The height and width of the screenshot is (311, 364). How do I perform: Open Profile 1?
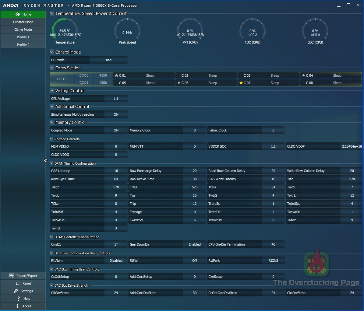[x=23, y=37]
